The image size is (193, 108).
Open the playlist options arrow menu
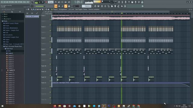(x=26, y=9)
